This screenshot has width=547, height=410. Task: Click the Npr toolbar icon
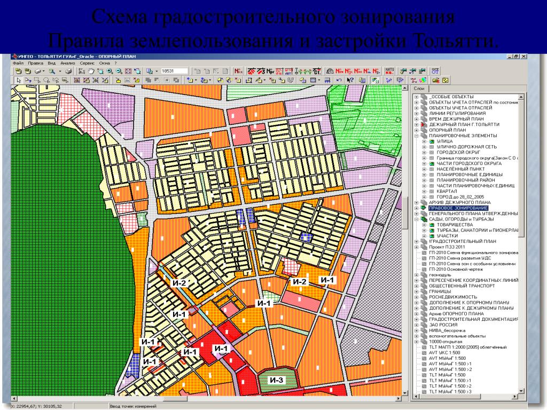coord(270,71)
